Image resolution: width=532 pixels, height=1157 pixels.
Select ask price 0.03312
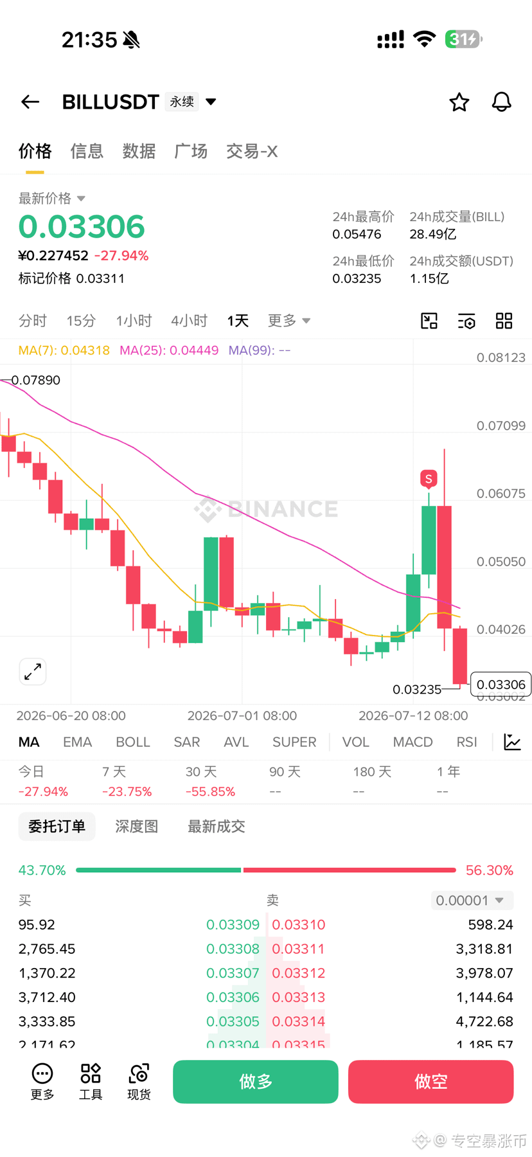(x=299, y=973)
